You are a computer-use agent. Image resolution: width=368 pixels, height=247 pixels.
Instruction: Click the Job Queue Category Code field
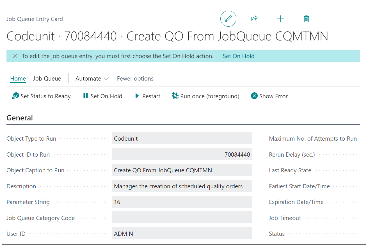click(x=182, y=218)
